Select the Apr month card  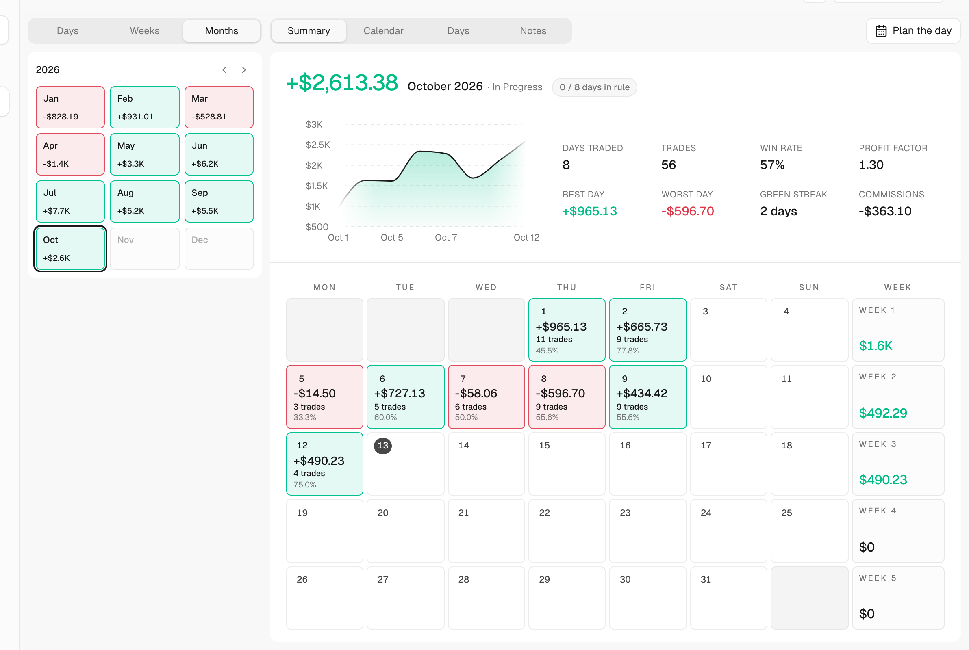(x=70, y=154)
